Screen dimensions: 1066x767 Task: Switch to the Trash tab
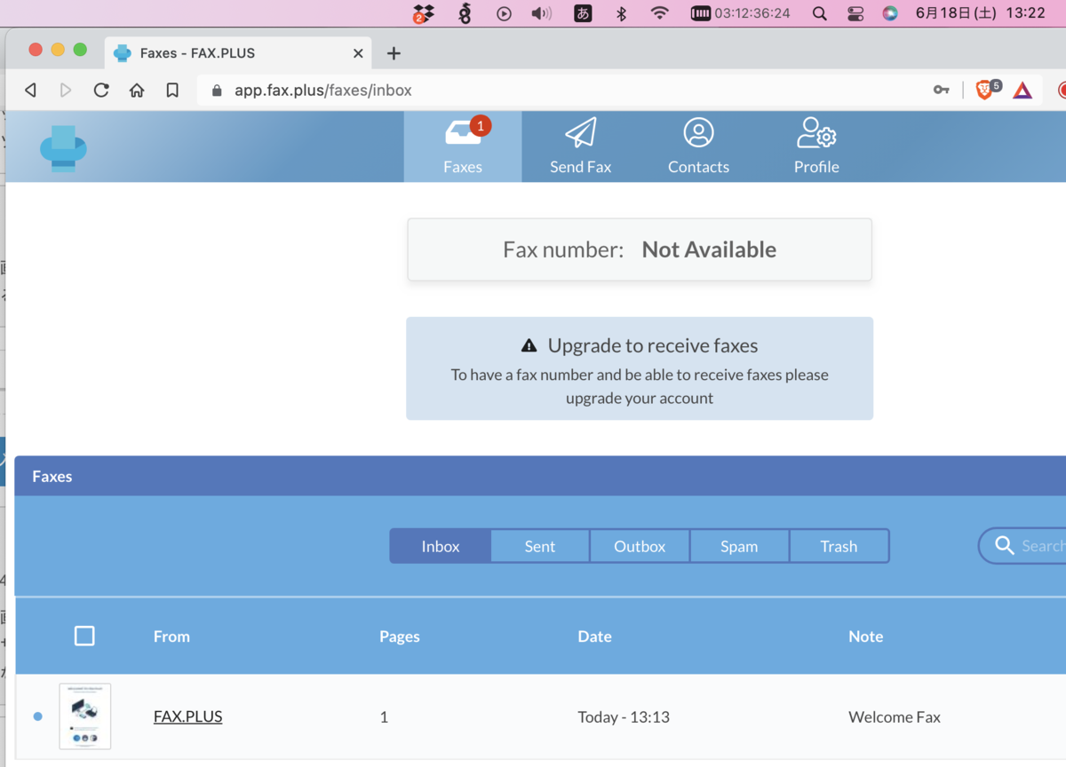(x=839, y=546)
